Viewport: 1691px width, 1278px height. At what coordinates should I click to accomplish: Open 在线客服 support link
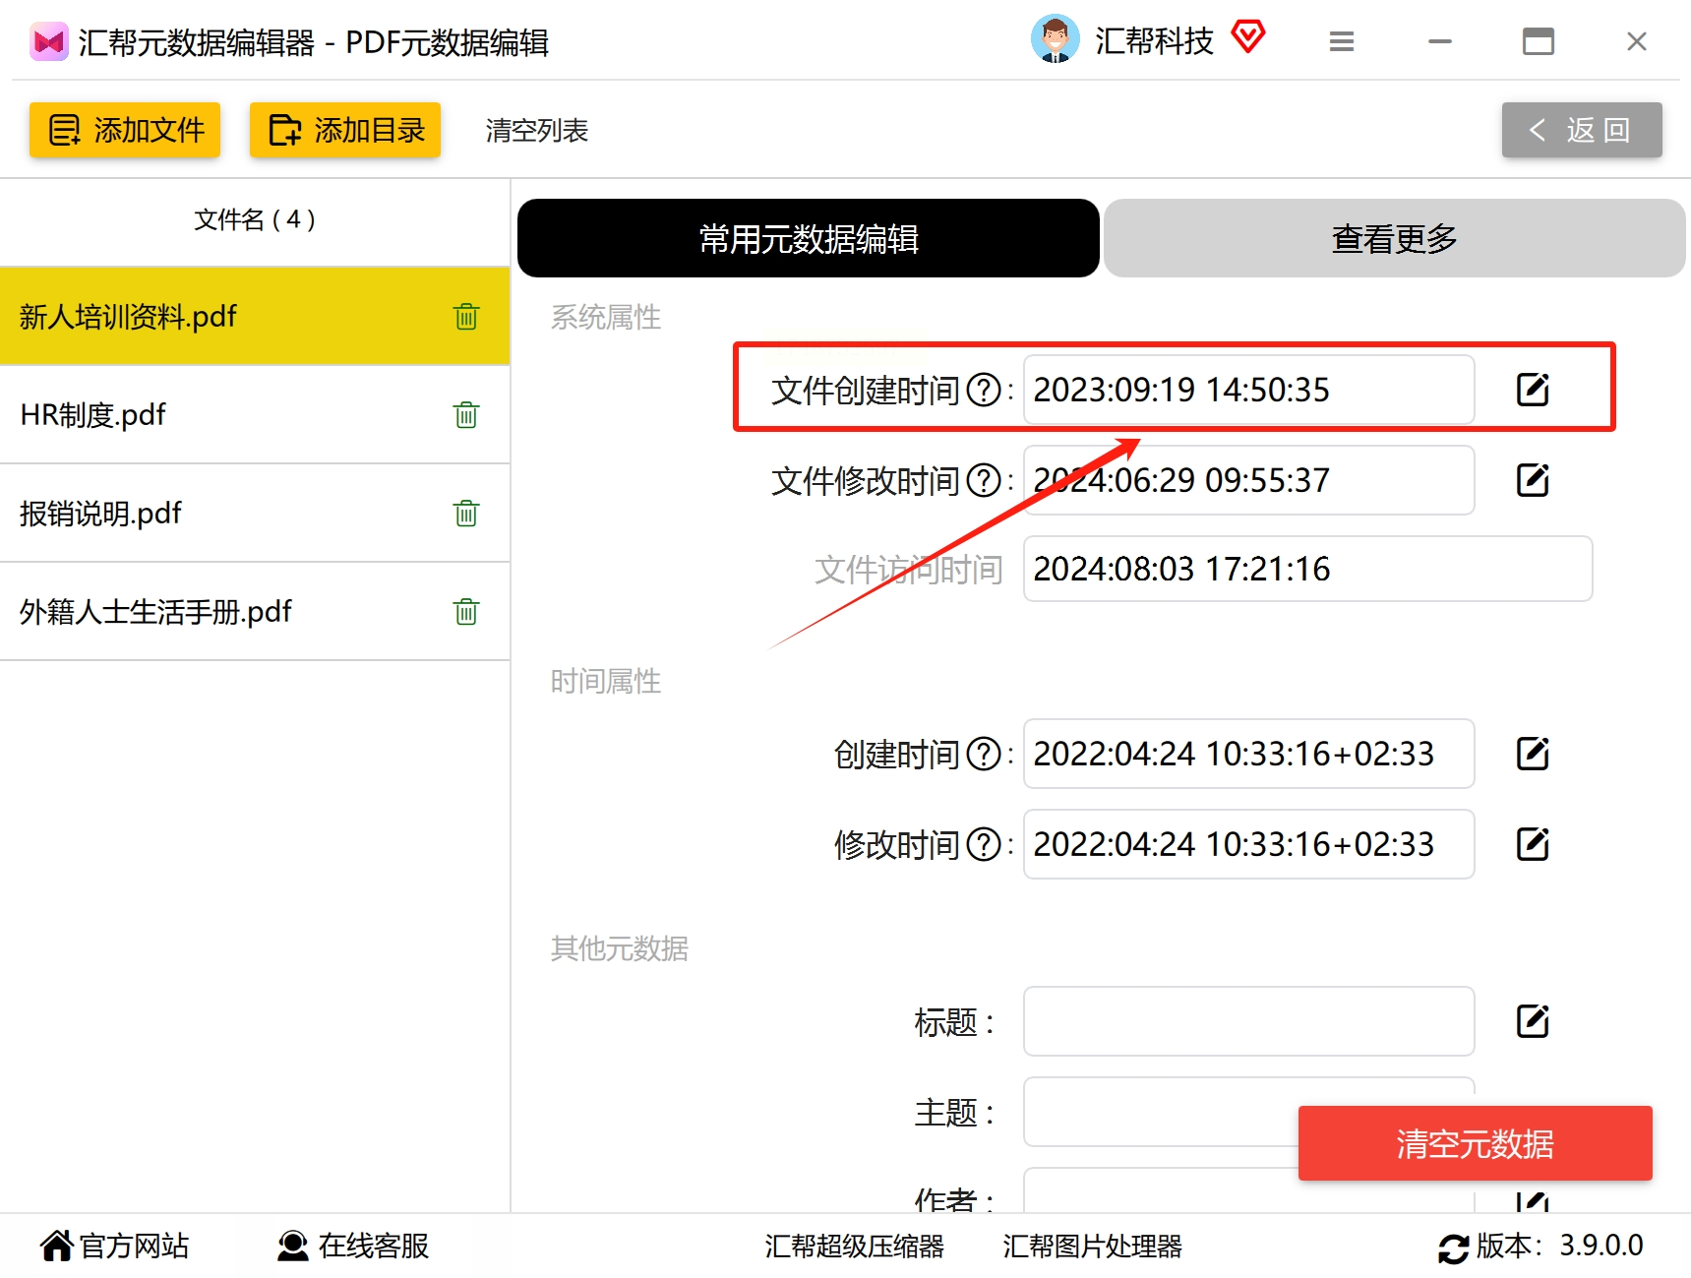353,1247
